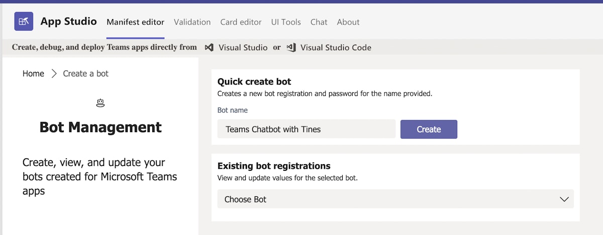This screenshot has width=603, height=235.
Task: Click 'View and update values' description text
Action: coord(287,178)
